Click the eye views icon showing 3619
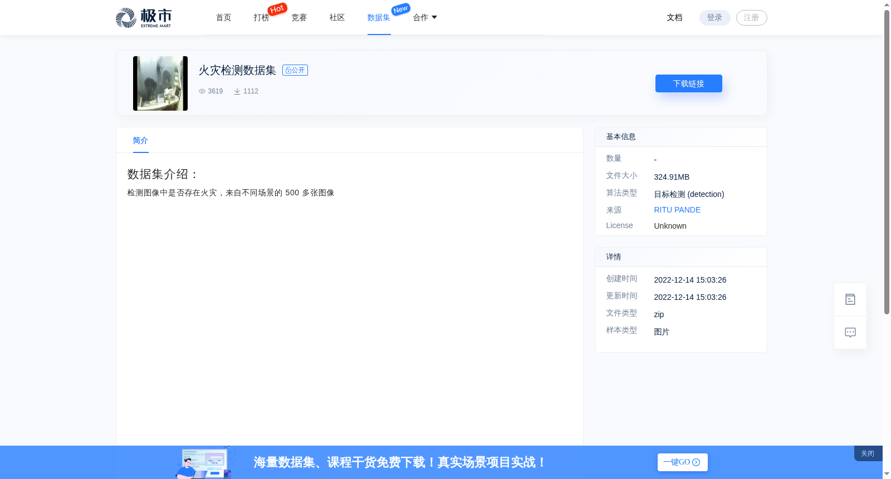The height and width of the screenshot is (479, 891). pos(202,91)
